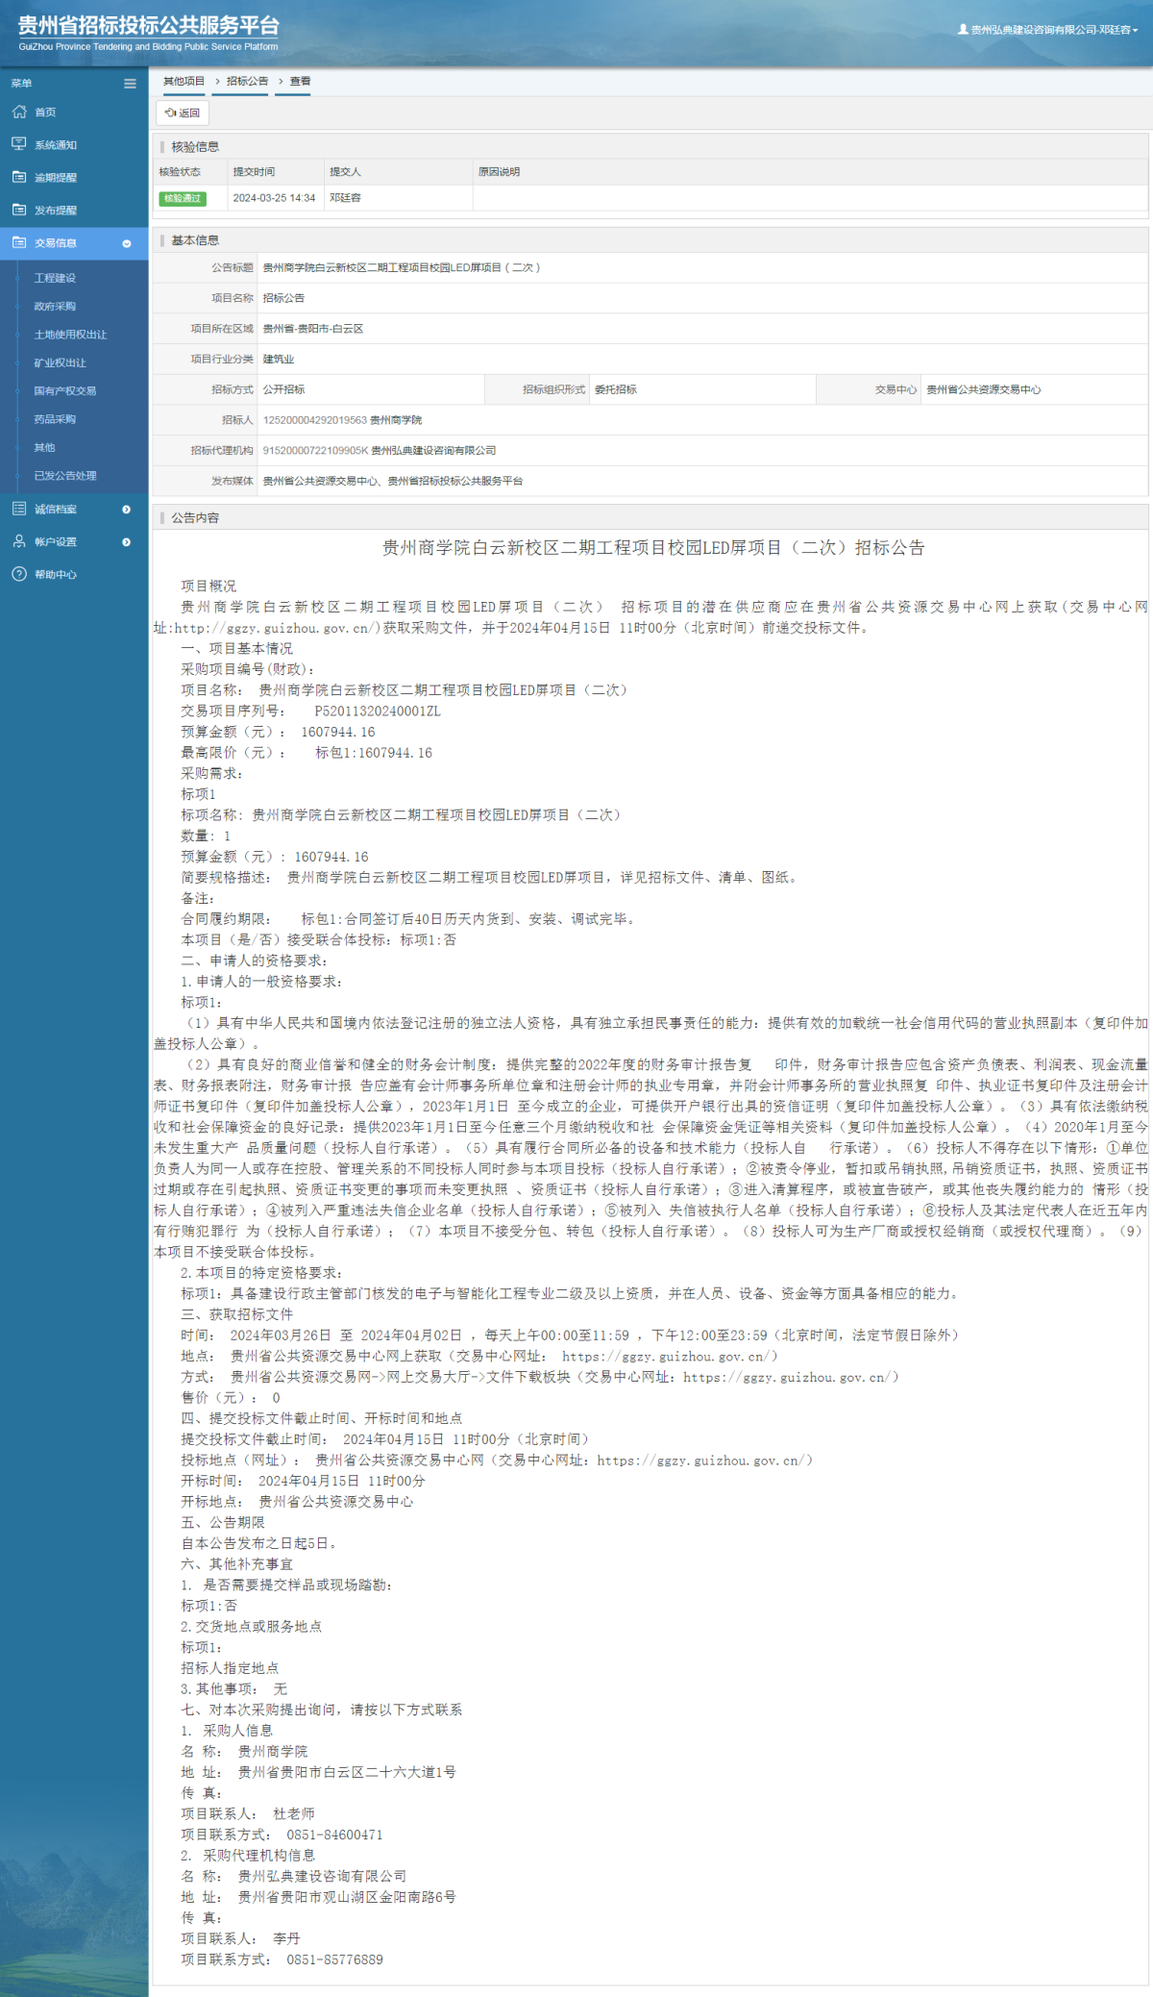The image size is (1153, 1997).
Task: Open 已发公告处理 in the sidebar submenu
Action: [x=65, y=476]
